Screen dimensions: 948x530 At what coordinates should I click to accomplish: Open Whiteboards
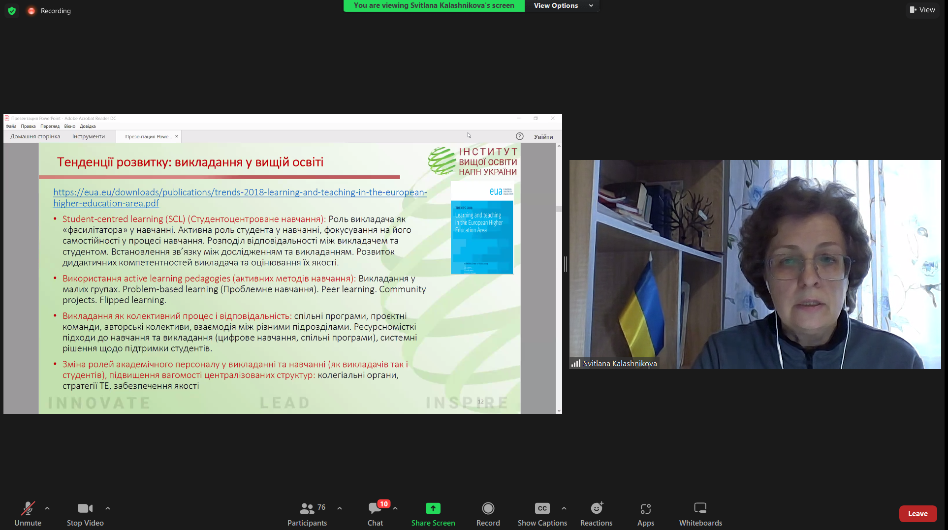click(x=700, y=513)
